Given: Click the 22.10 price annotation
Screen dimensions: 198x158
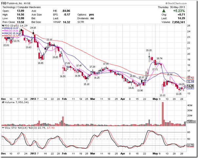Looking at the screenshot, I should coord(49,39).
